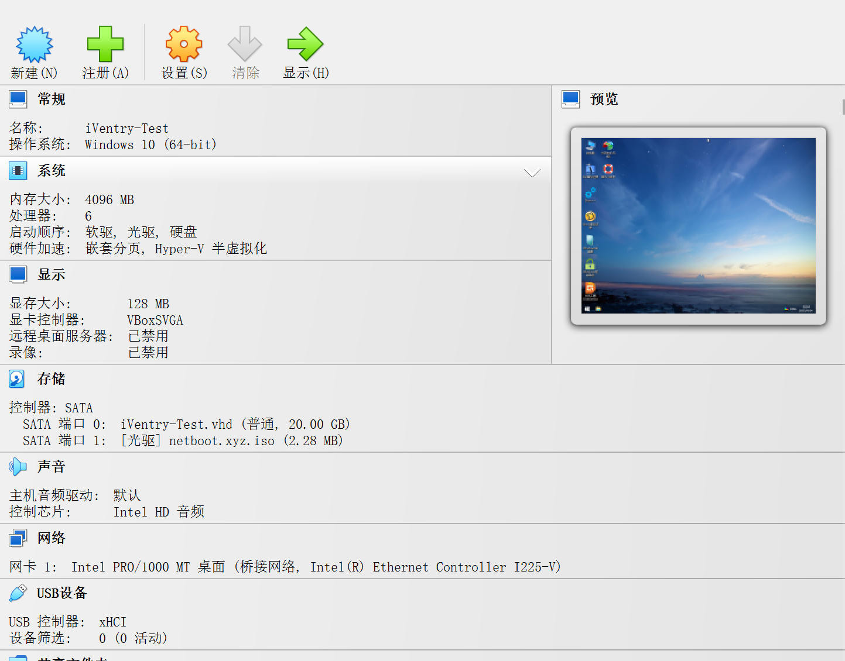Click the 预览 panel icon
The height and width of the screenshot is (661, 845).
[570, 99]
